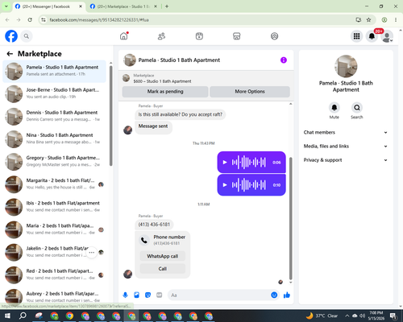Image resolution: width=403 pixels, height=322 pixels.
Task: Go back with Marketplace back arrow
Action: (x=10, y=54)
